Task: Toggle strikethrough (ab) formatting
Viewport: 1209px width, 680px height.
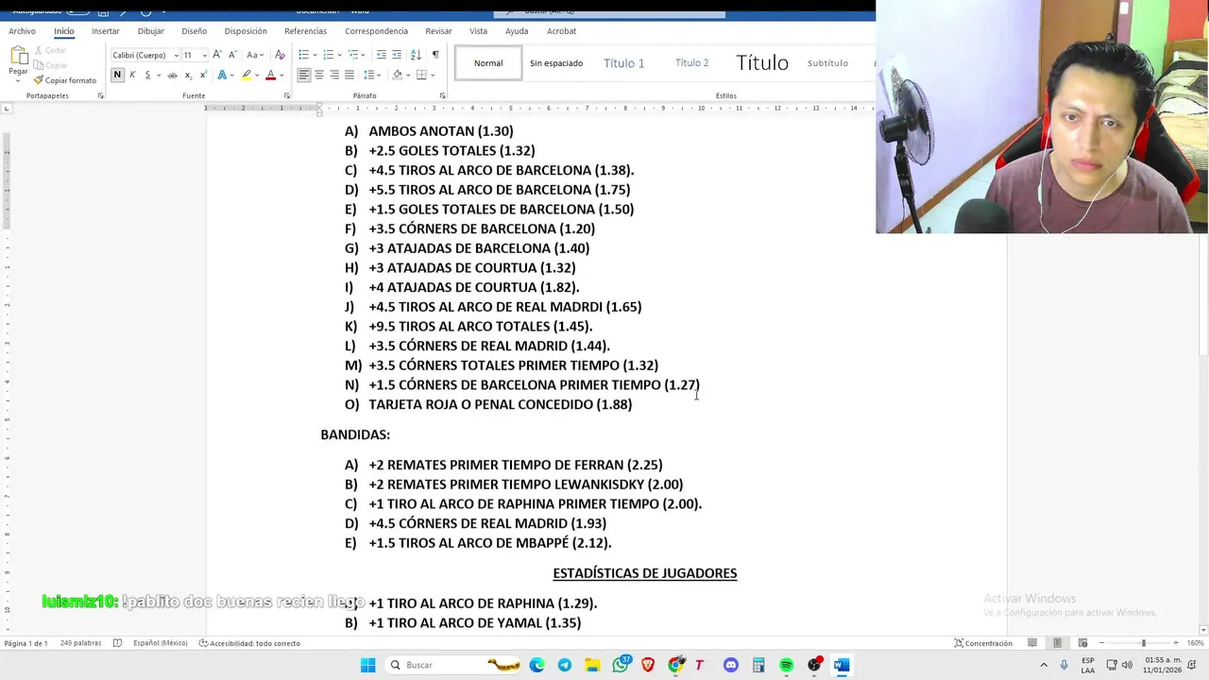Action: click(172, 75)
